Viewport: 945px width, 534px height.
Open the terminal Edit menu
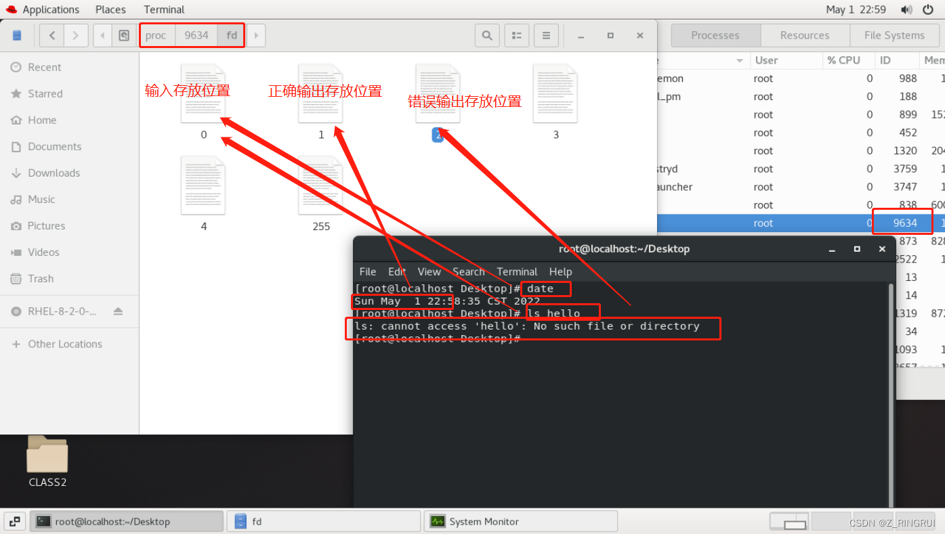point(397,271)
